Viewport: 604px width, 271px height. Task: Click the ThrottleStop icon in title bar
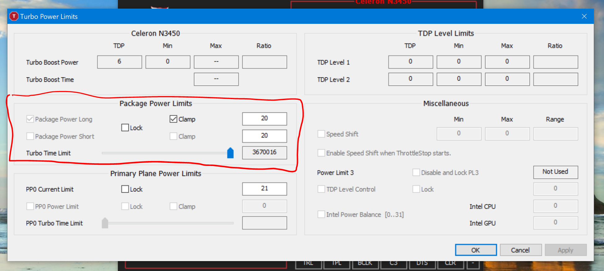coord(14,16)
